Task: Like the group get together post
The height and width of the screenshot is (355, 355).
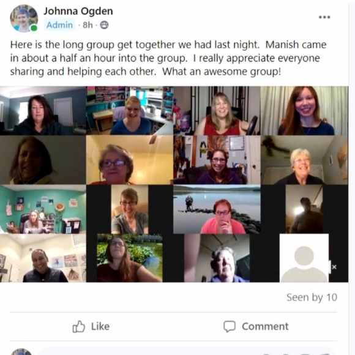Action: tap(91, 326)
